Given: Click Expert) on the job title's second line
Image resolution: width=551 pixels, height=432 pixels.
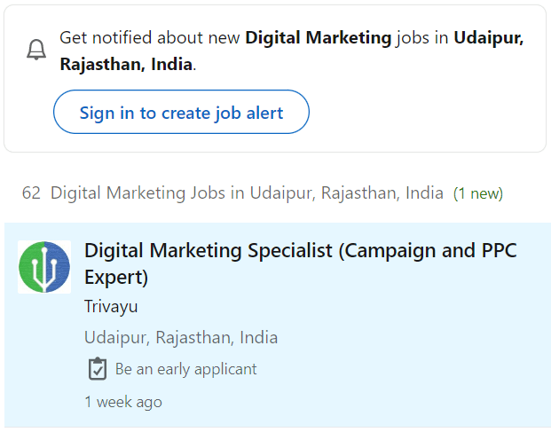Looking at the screenshot, I should [x=116, y=278].
